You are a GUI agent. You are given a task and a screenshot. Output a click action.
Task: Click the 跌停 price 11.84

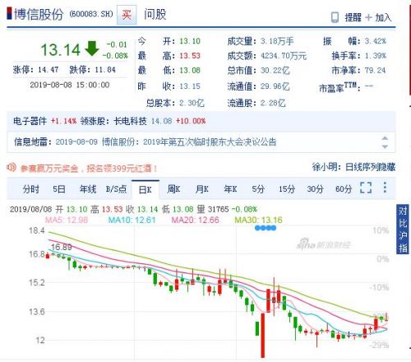click(x=105, y=70)
